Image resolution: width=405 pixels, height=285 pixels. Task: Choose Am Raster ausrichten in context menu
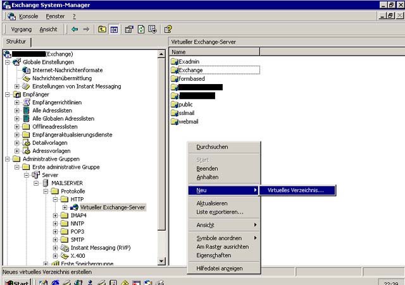pos(223,247)
